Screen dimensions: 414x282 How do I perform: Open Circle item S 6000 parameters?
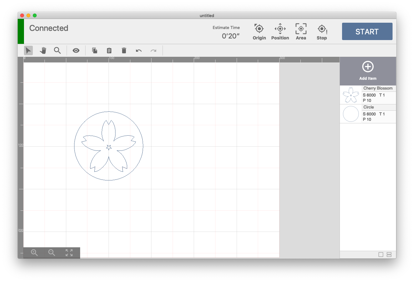pyautogui.click(x=369, y=114)
